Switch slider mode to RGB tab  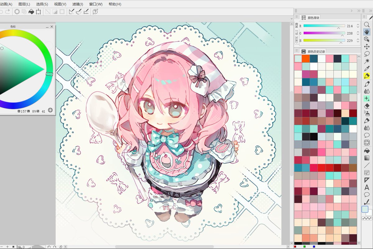click(x=297, y=25)
